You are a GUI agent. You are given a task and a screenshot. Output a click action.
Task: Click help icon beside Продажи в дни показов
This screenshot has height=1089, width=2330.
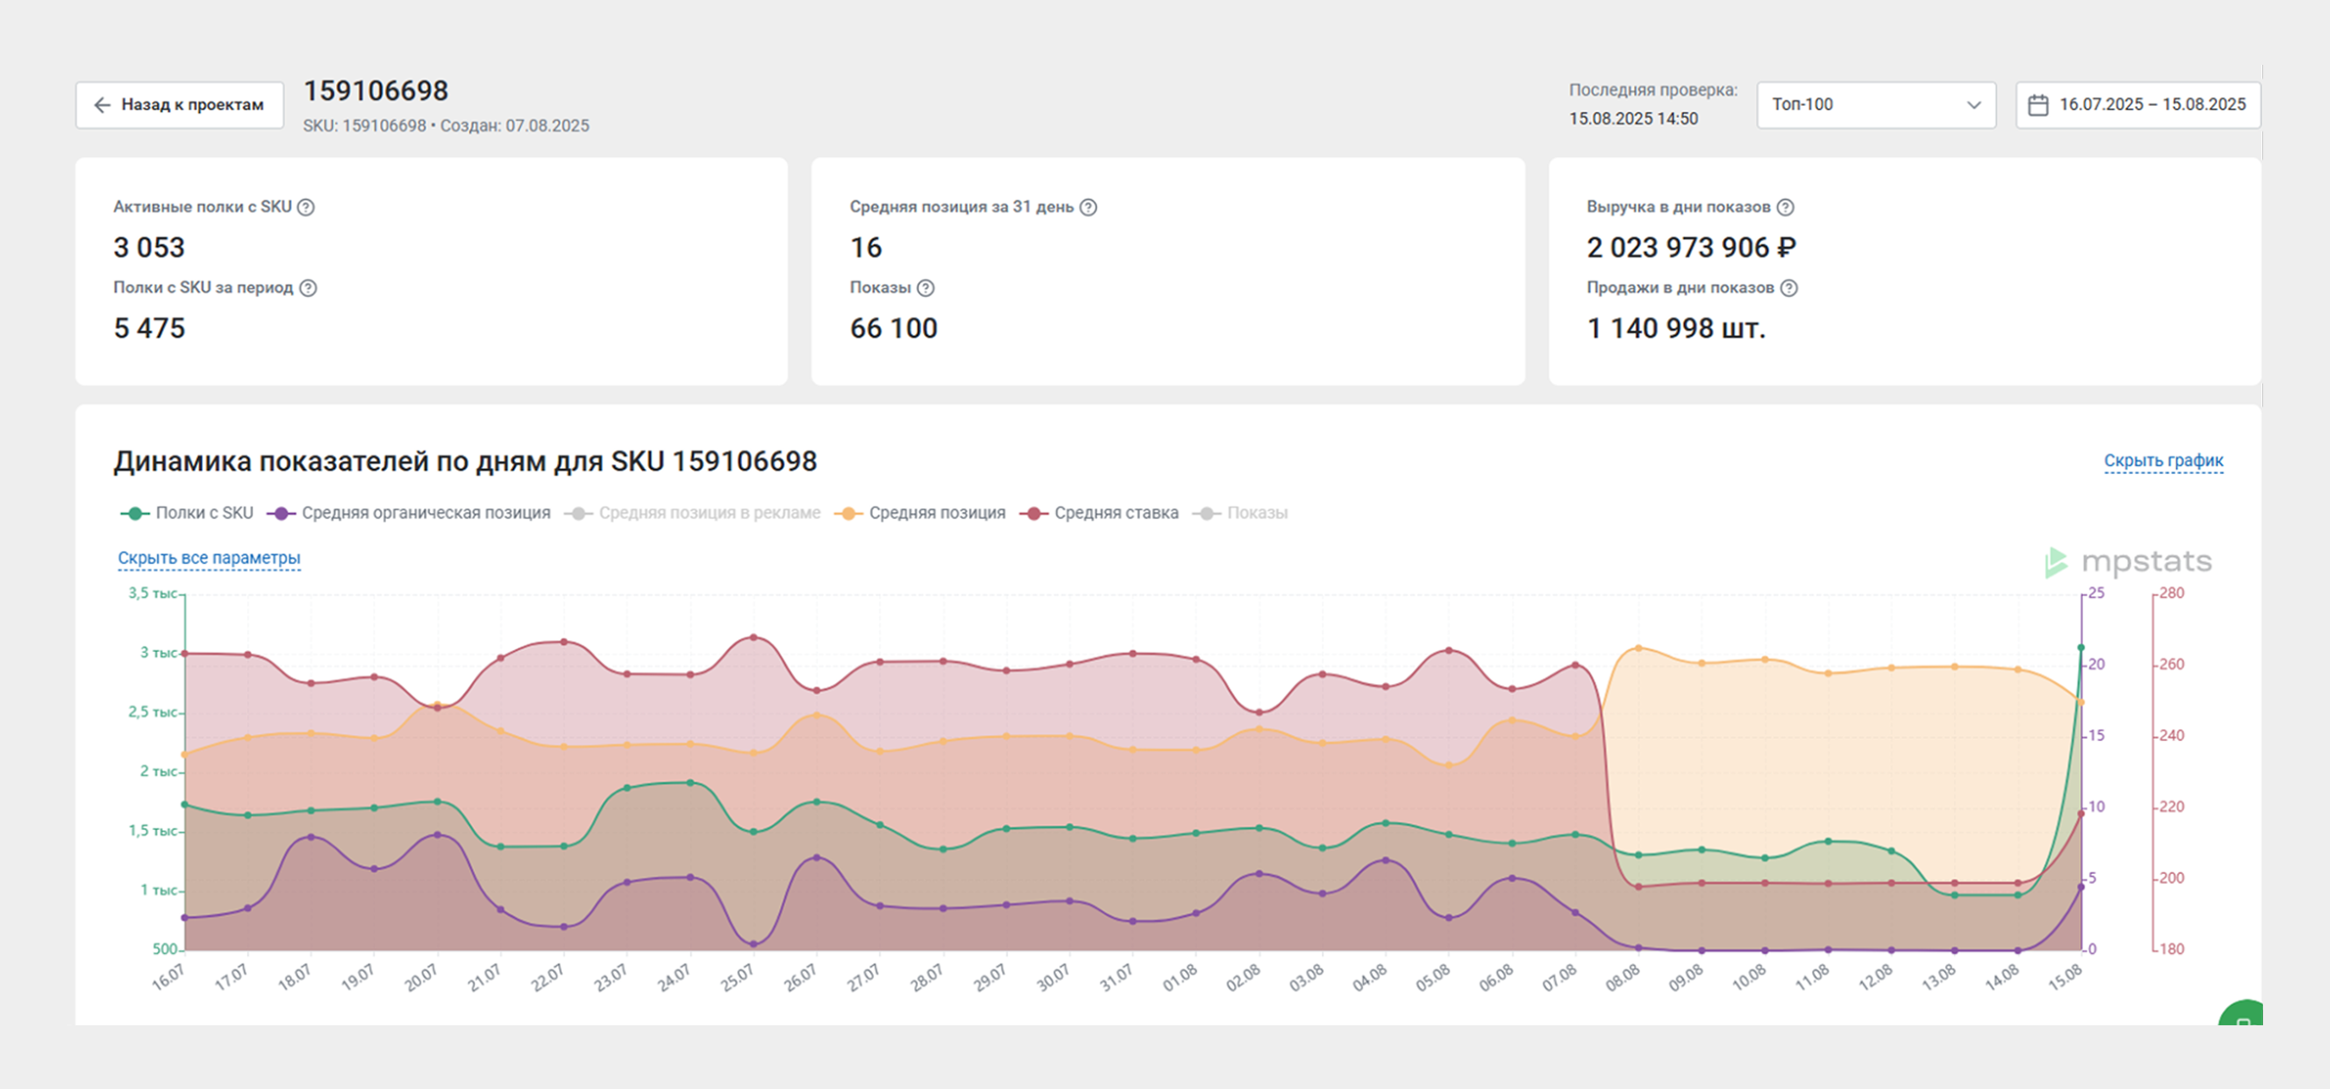(x=1788, y=287)
